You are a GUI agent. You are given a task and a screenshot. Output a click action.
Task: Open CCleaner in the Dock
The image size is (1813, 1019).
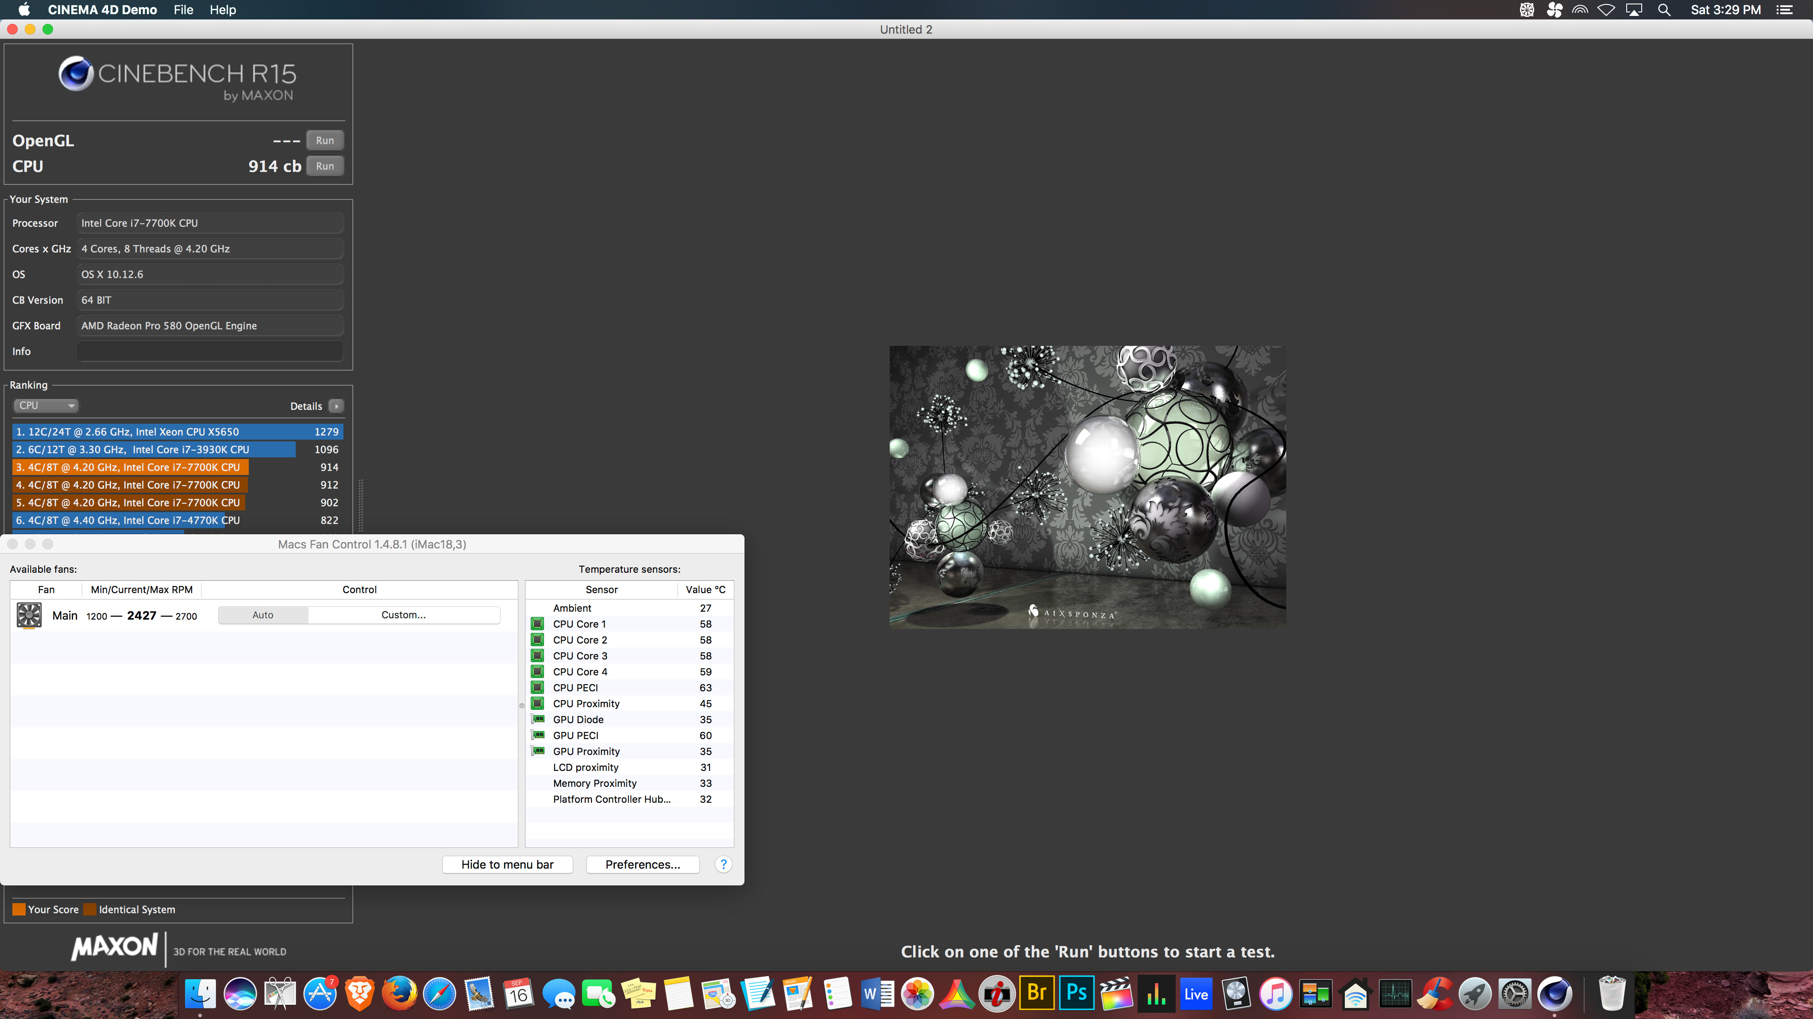pos(1435,994)
